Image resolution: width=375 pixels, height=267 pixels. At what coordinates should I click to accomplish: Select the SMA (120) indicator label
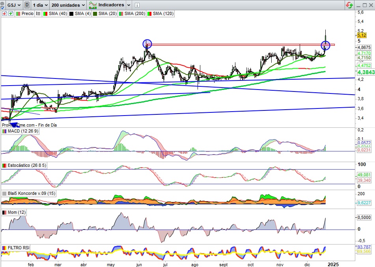163,14
